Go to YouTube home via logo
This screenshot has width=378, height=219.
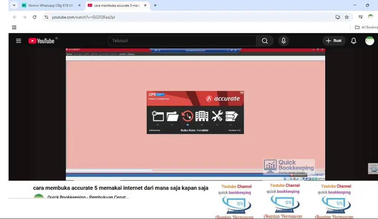pos(41,41)
